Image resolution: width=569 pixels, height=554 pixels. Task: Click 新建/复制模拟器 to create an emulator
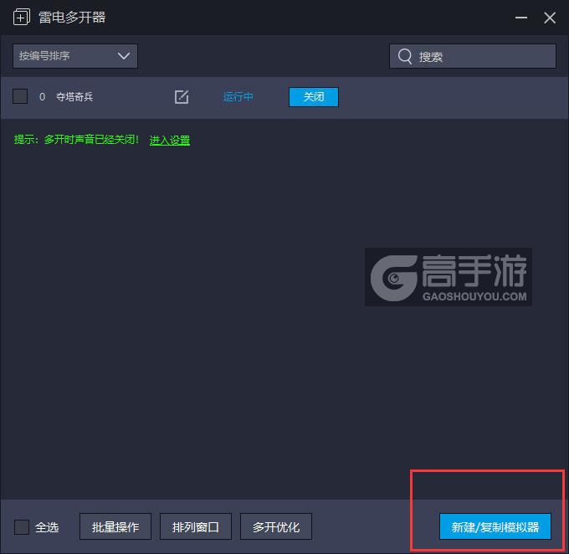pyautogui.click(x=495, y=526)
